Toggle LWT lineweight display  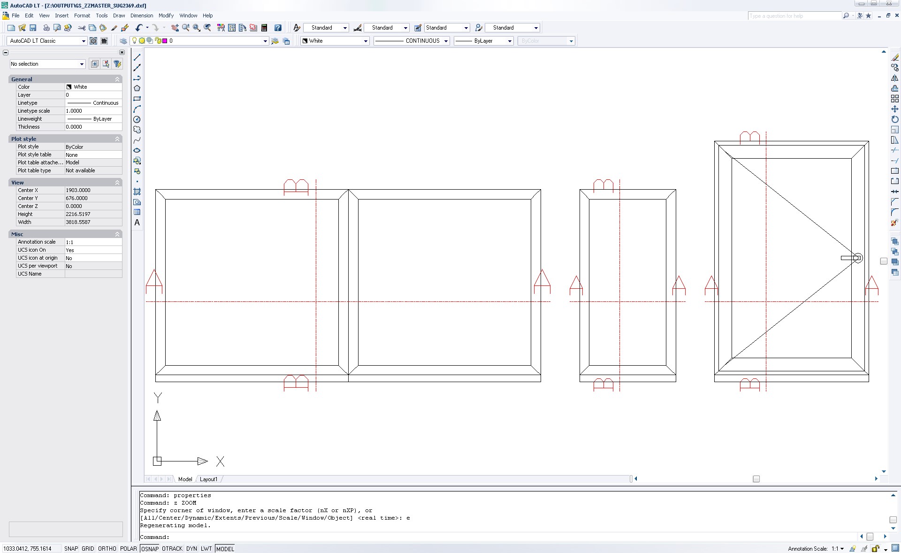tap(206, 548)
